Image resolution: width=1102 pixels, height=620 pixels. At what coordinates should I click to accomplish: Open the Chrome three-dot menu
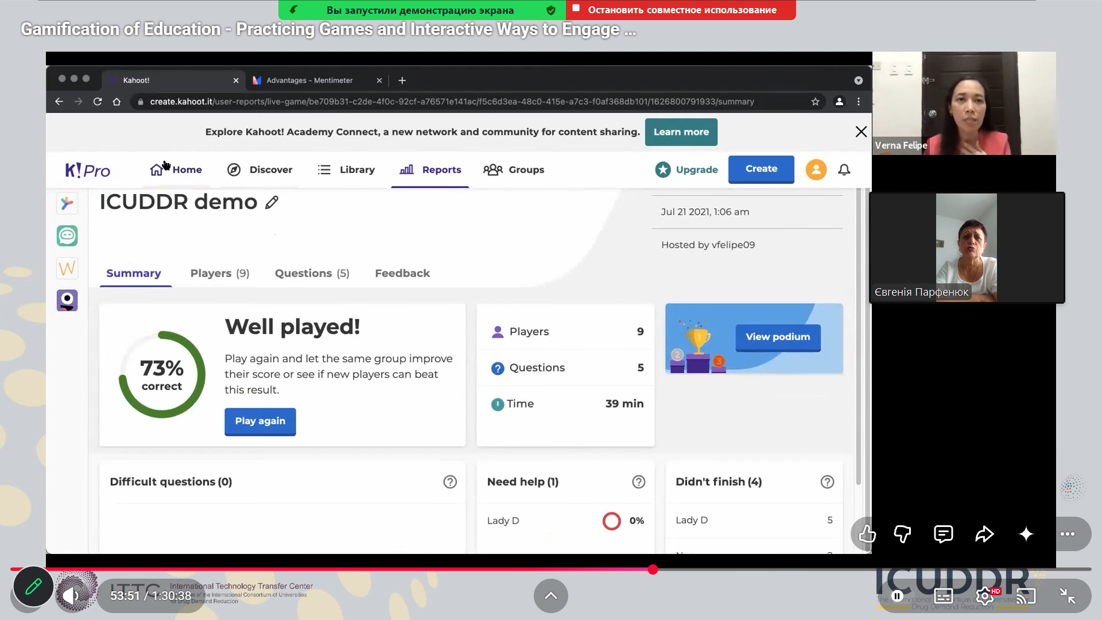(x=859, y=102)
